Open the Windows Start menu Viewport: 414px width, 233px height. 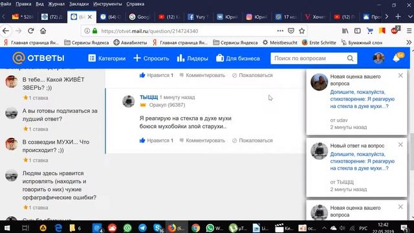(x=7, y=228)
